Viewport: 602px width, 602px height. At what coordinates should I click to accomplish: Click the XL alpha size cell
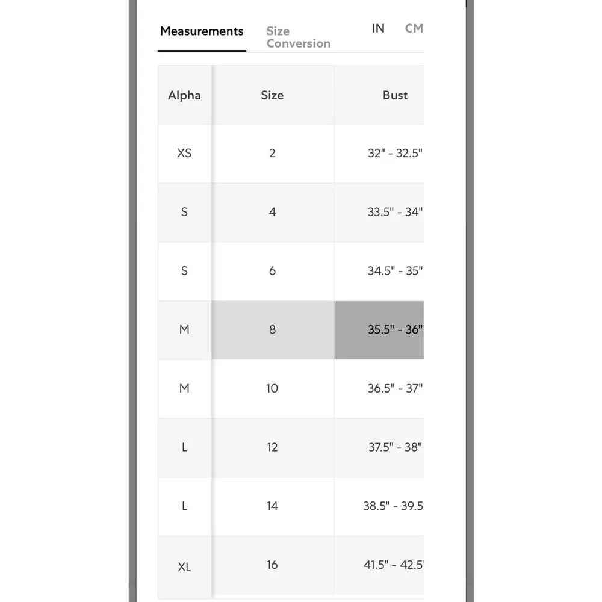[184, 567]
